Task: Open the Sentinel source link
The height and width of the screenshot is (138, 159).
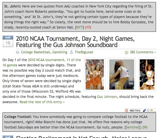Action: coord(133,127)
